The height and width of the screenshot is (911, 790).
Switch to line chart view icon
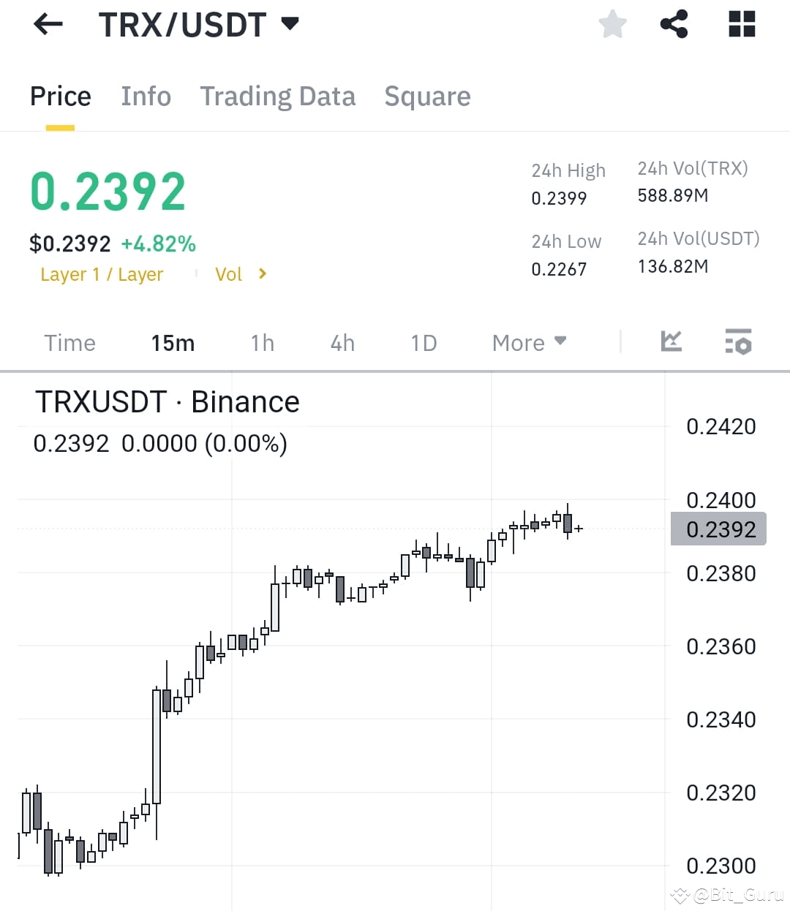(671, 342)
